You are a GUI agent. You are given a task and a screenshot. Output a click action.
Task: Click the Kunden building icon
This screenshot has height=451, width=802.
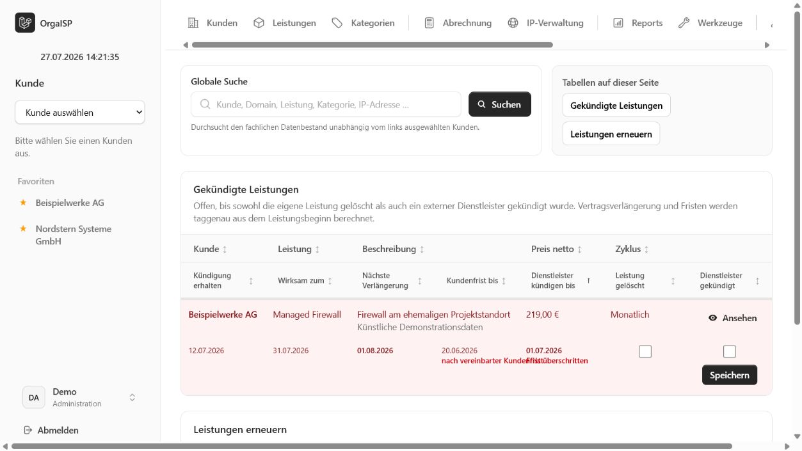(x=193, y=23)
